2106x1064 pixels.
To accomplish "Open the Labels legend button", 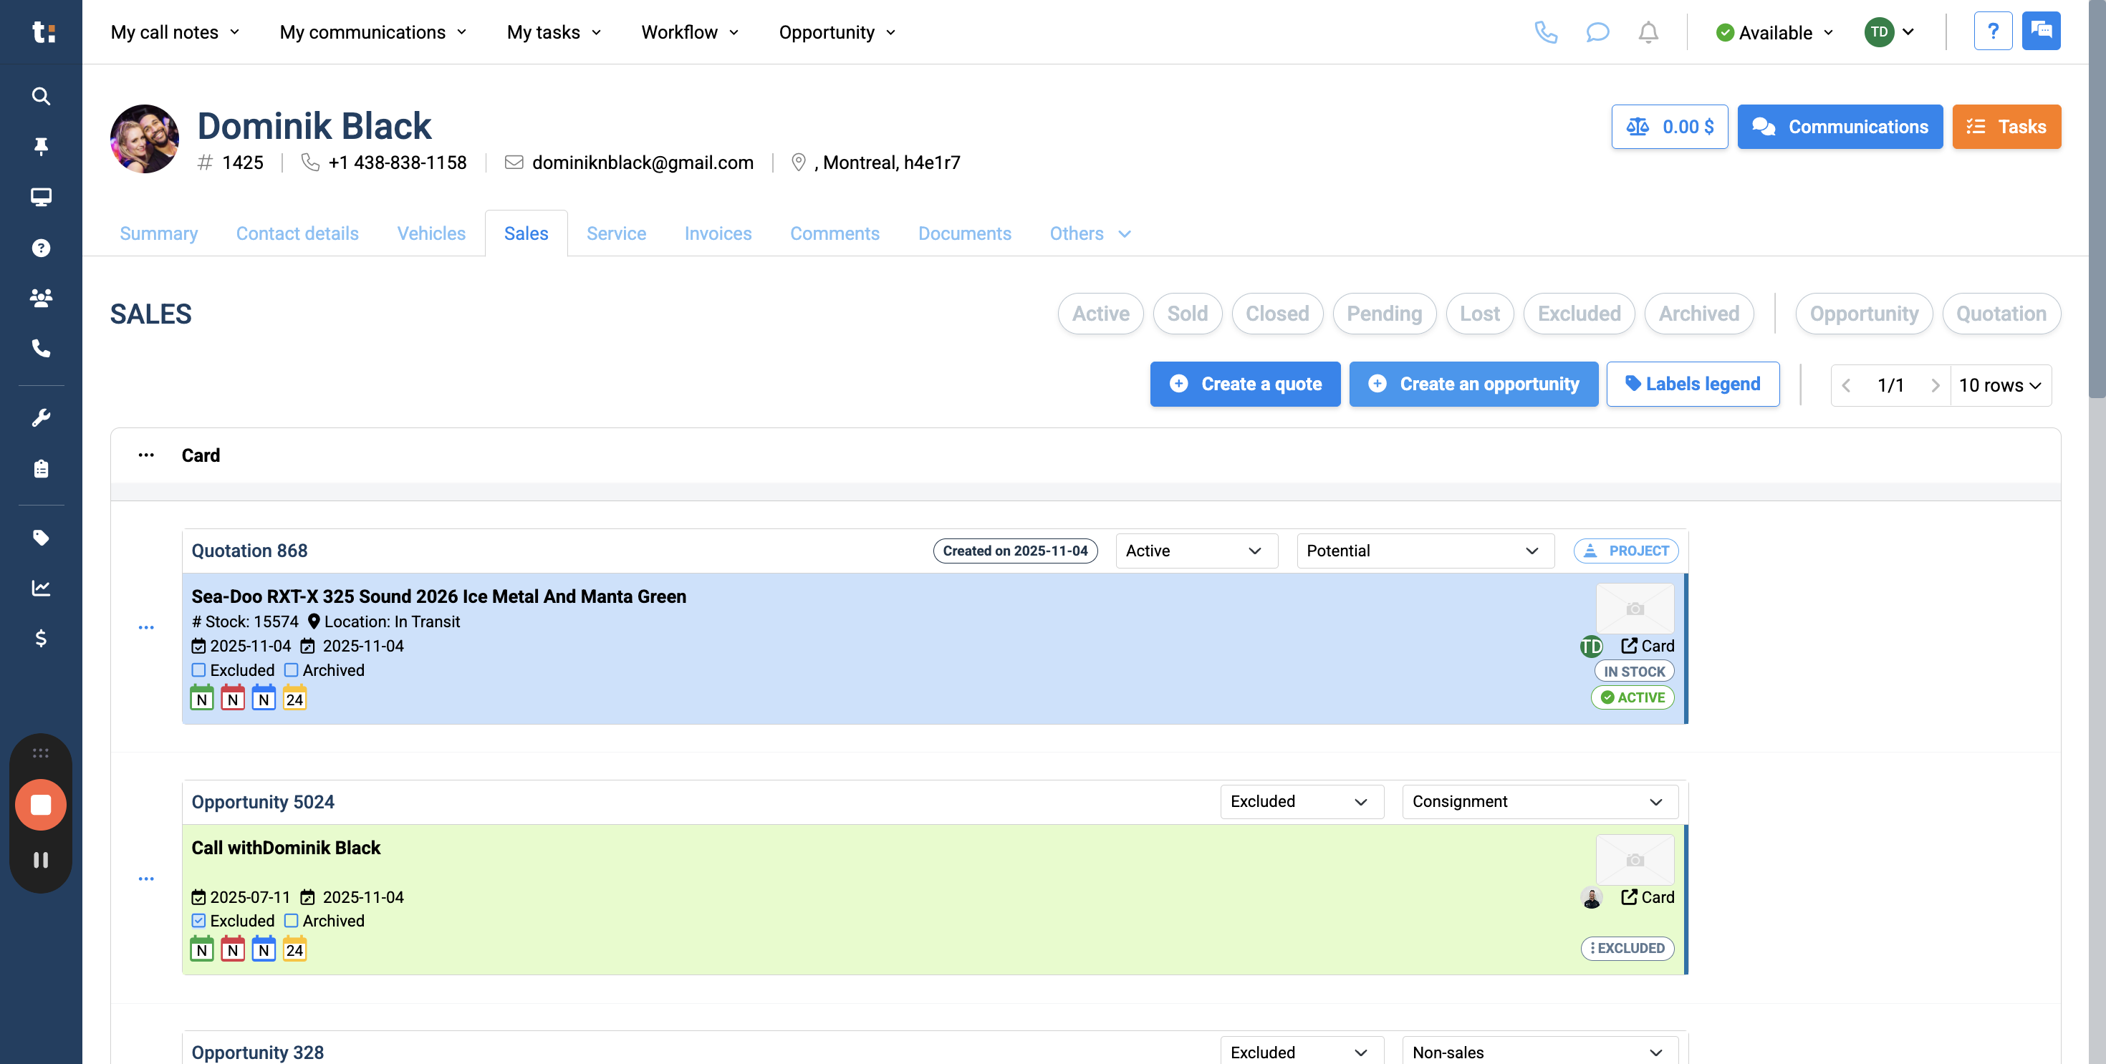I will click(x=1692, y=384).
